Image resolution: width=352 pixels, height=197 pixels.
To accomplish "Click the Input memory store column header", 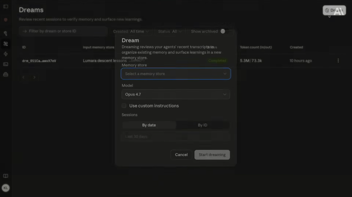I will click(98, 47).
